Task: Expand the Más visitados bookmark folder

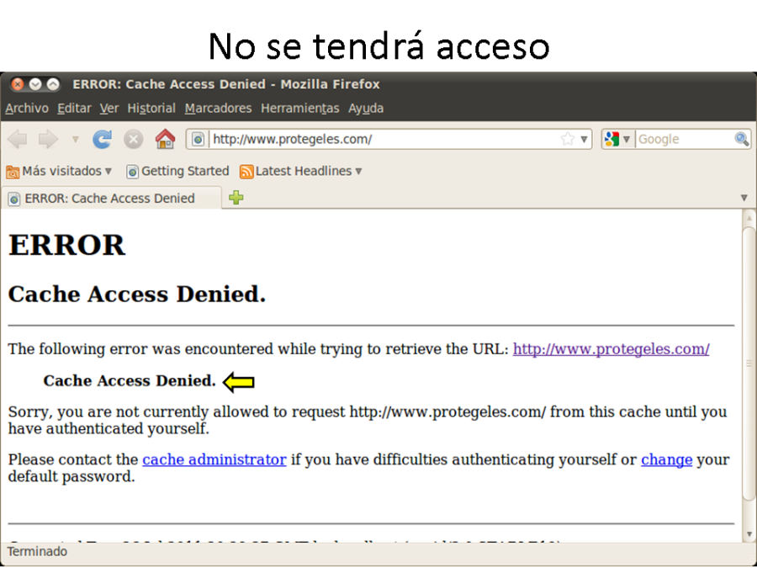Action: click(x=59, y=171)
